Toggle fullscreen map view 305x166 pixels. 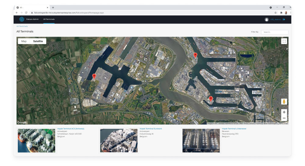coord(284,41)
